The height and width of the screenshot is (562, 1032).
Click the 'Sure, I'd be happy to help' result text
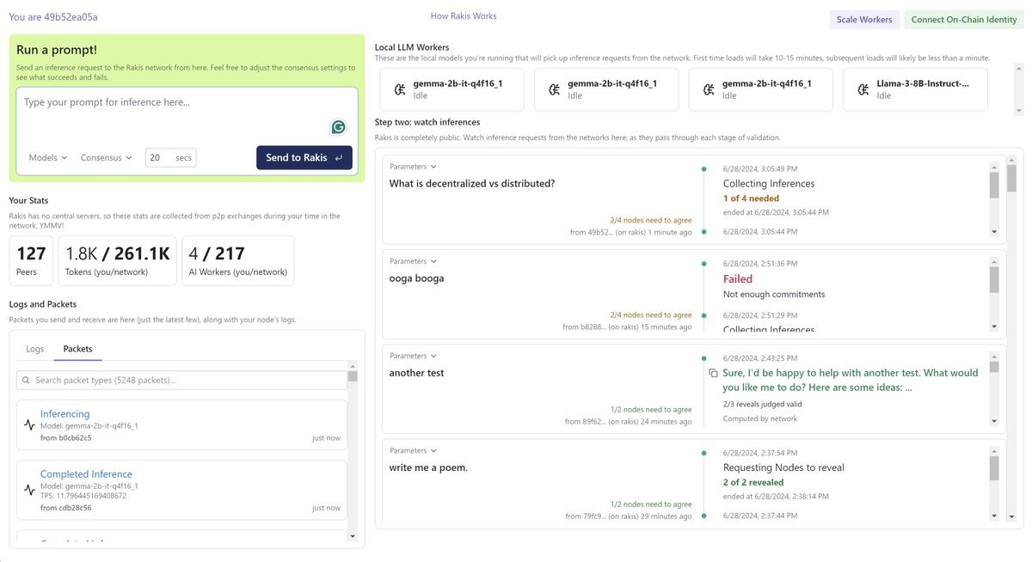pos(851,380)
